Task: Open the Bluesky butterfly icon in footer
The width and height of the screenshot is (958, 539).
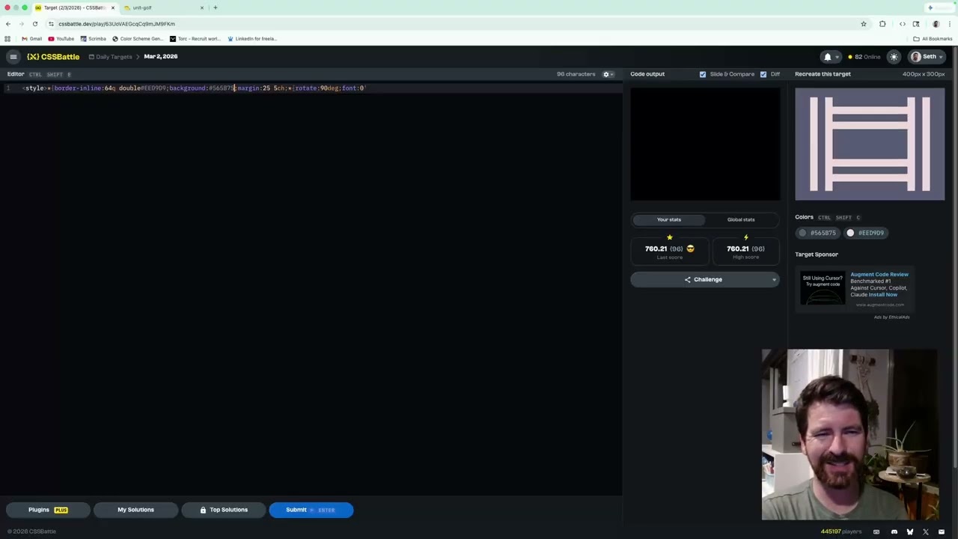Action: (909, 532)
